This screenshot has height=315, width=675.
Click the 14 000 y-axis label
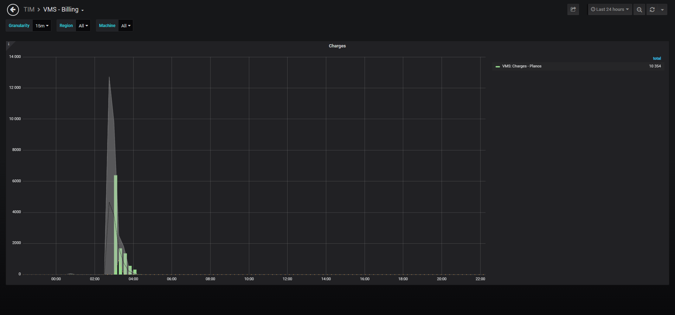[15, 57]
